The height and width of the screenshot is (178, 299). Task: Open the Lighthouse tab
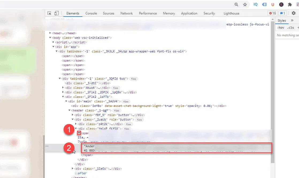232,13
